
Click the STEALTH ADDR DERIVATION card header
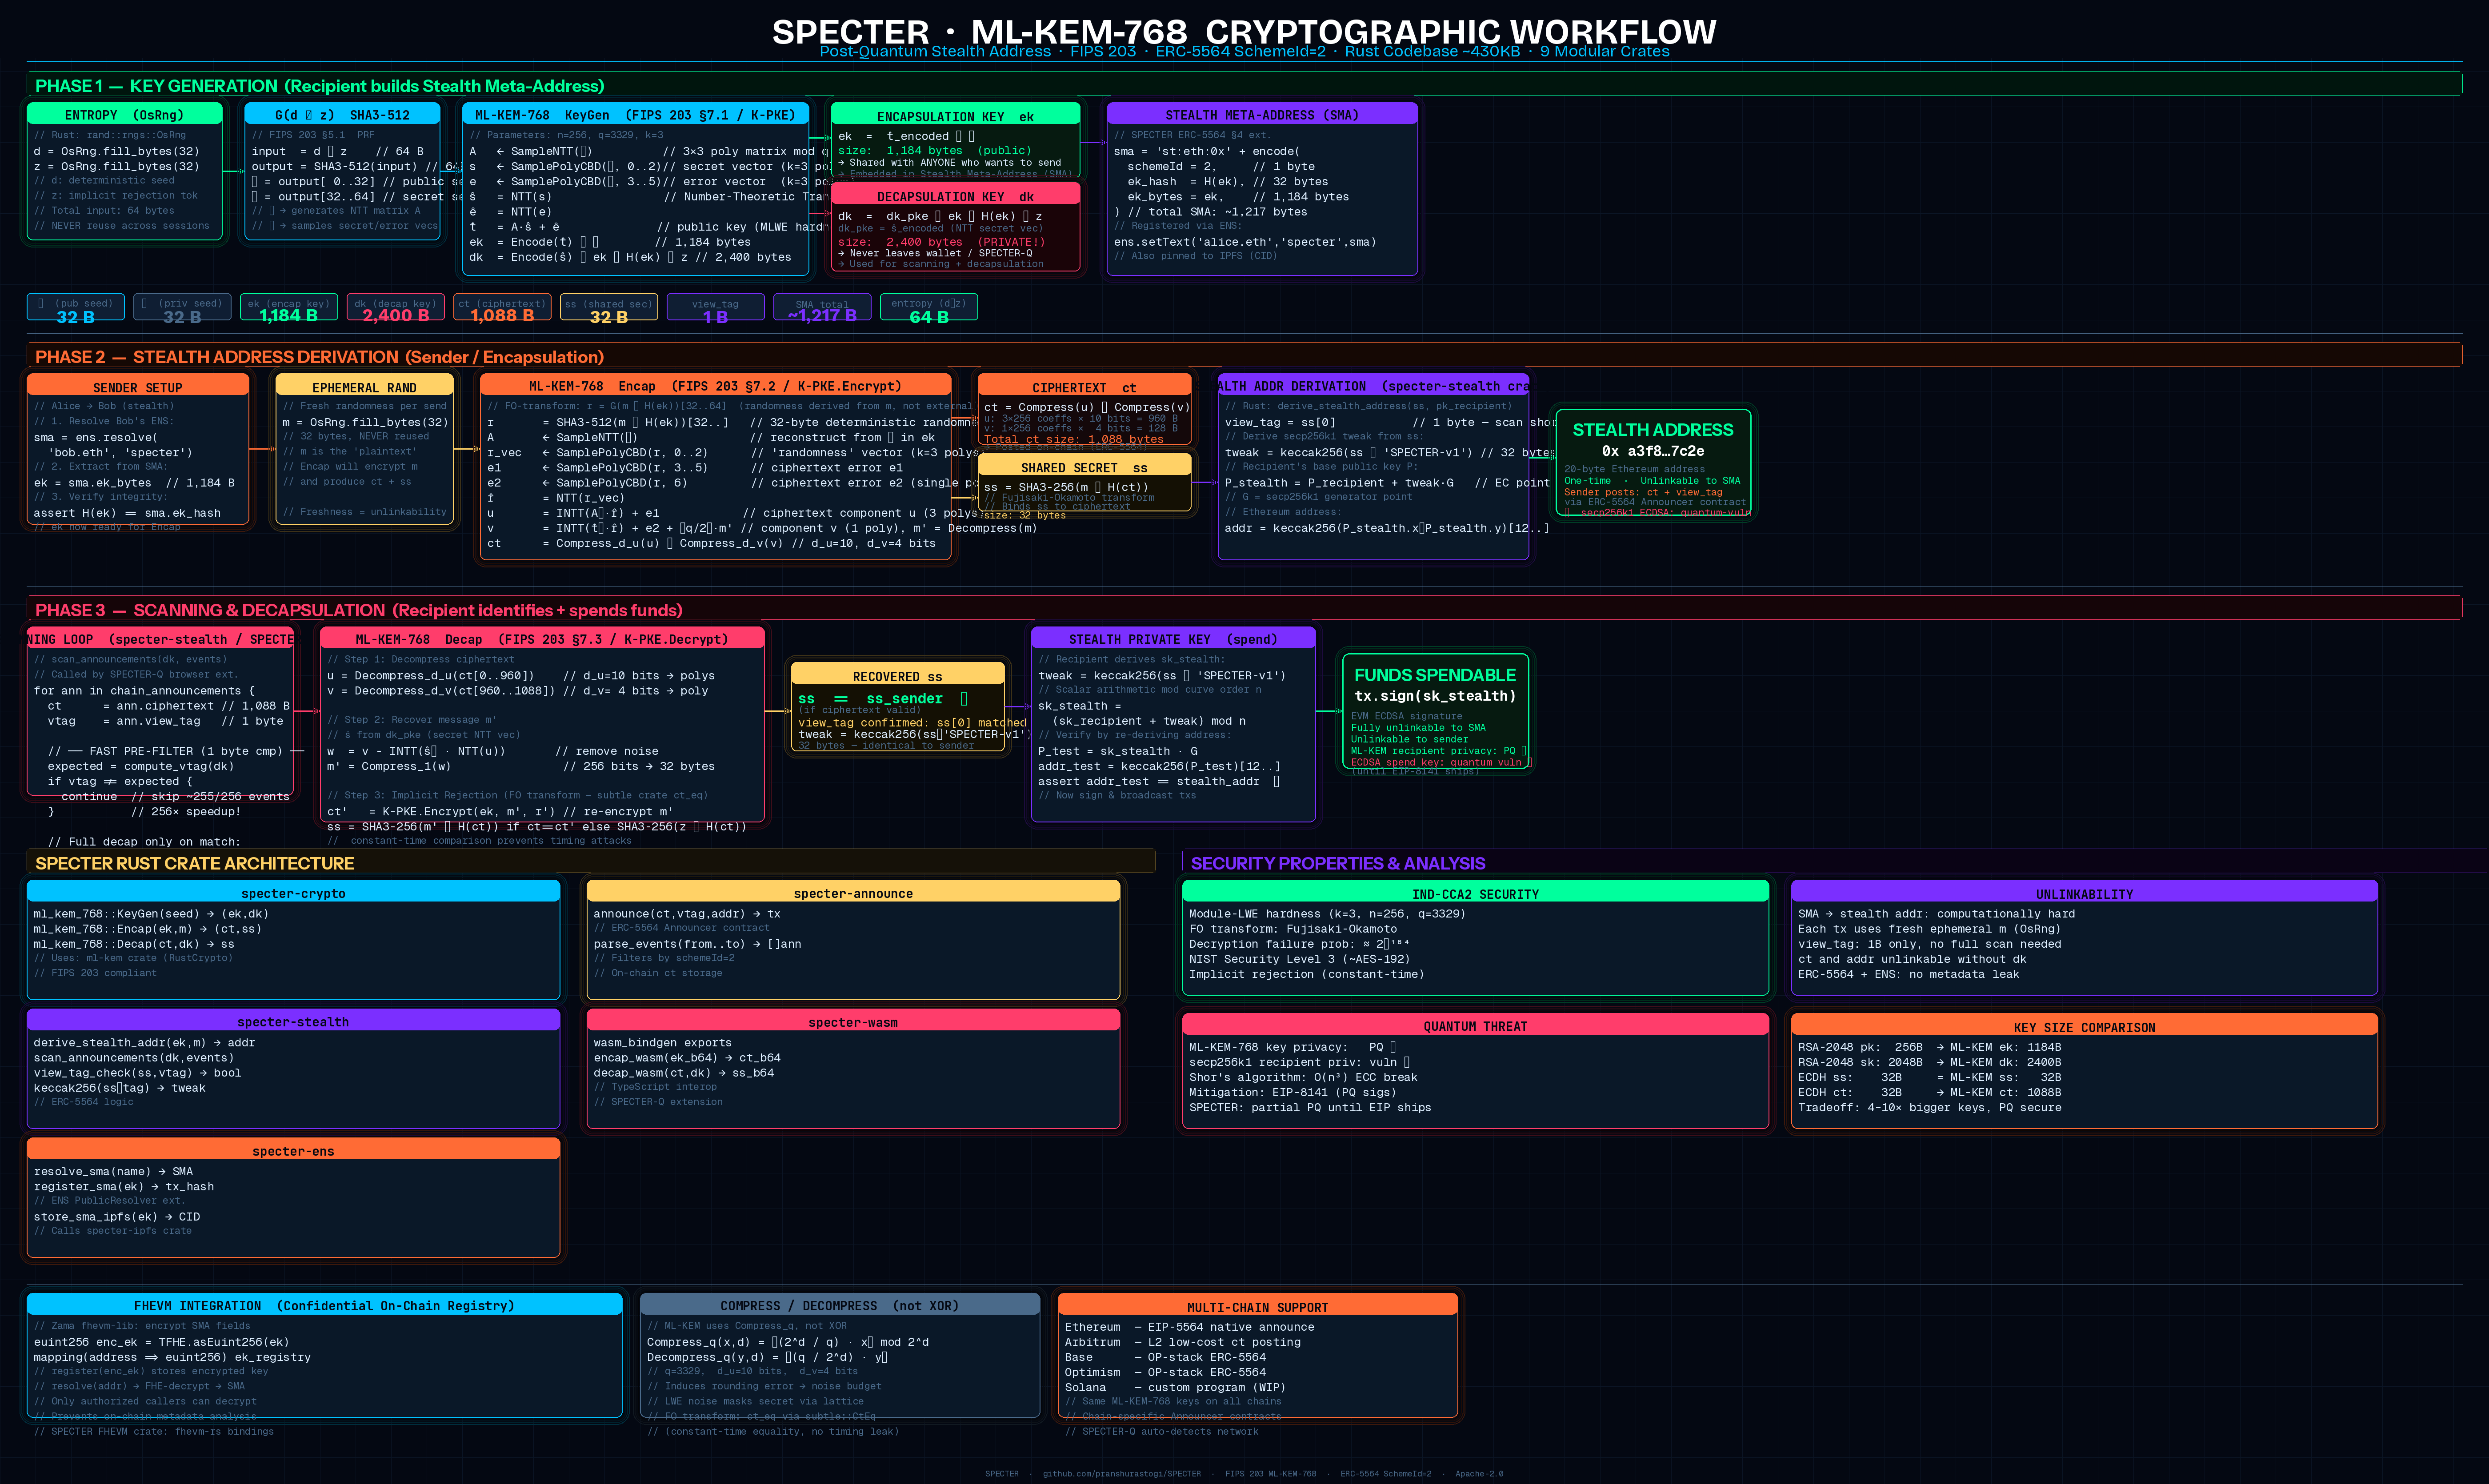1373,386
